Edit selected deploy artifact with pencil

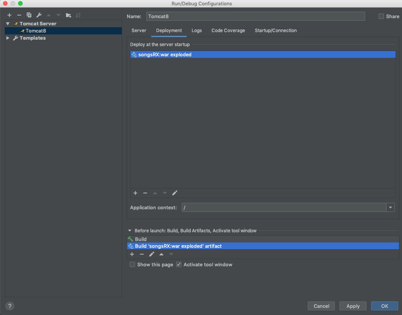pos(175,193)
